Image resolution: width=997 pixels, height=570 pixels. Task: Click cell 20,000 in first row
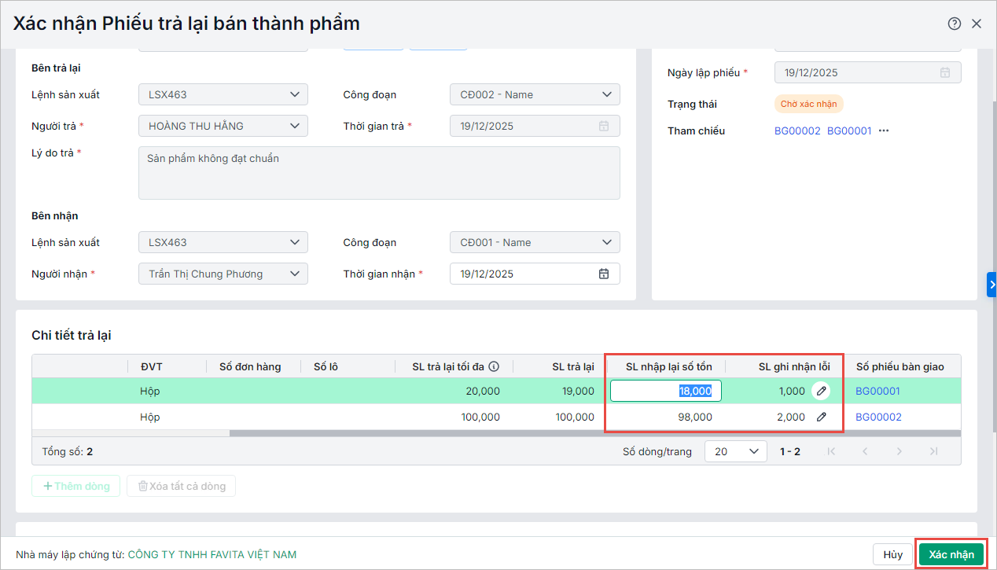coord(454,391)
